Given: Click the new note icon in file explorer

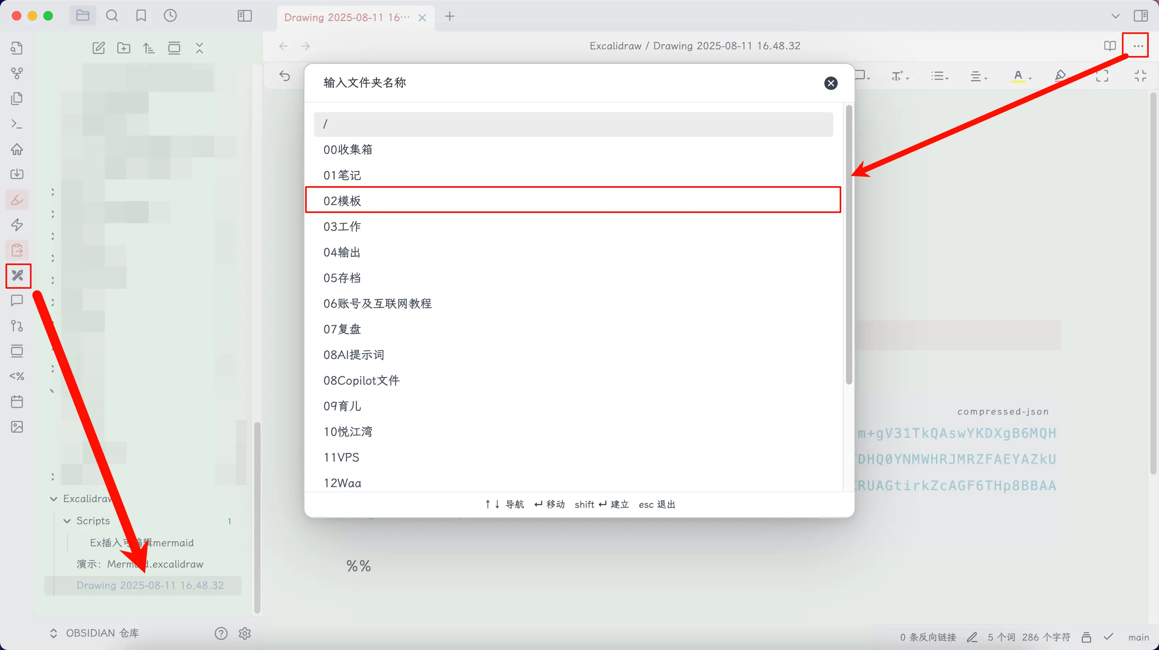Looking at the screenshot, I should pyautogui.click(x=99, y=48).
